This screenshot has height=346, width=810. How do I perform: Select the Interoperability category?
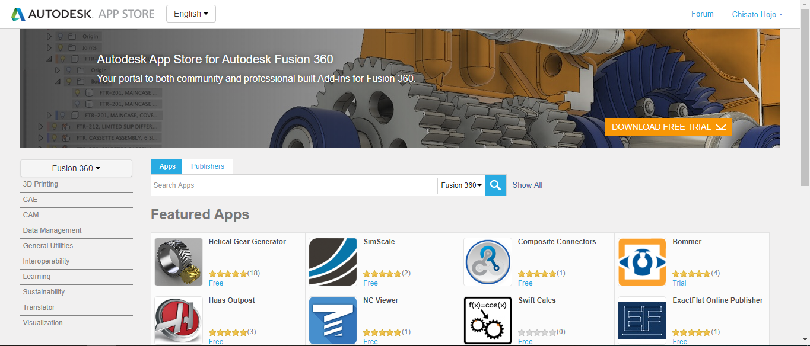[77, 261]
